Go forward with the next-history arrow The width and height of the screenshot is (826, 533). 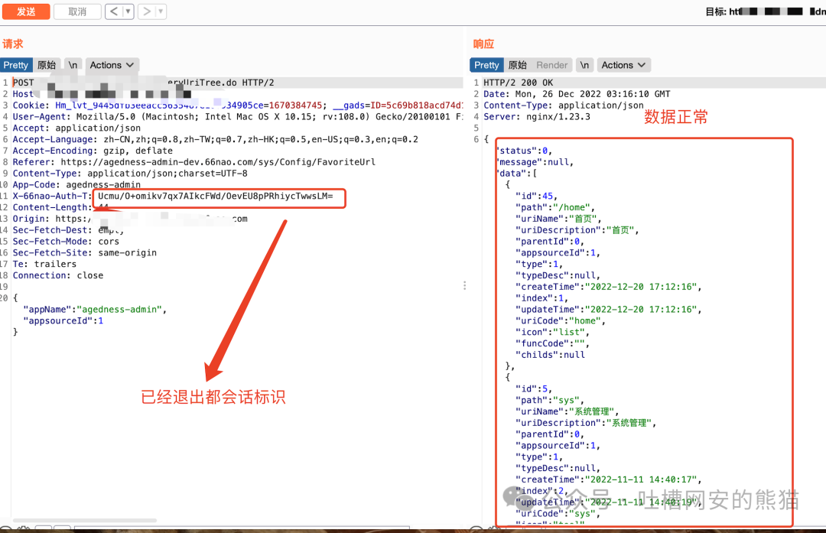tap(148, 11)
